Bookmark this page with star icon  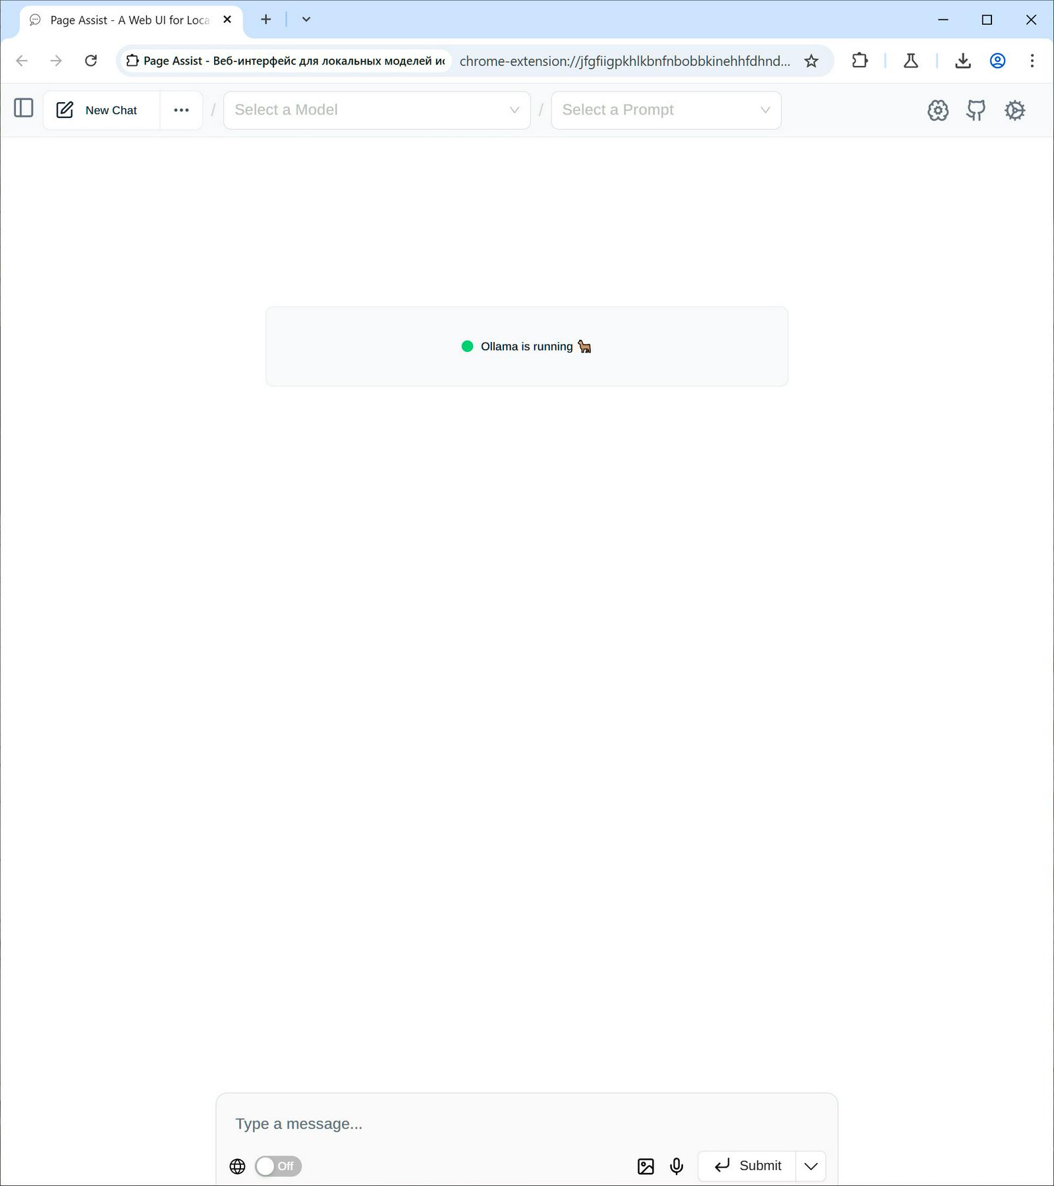811,61
